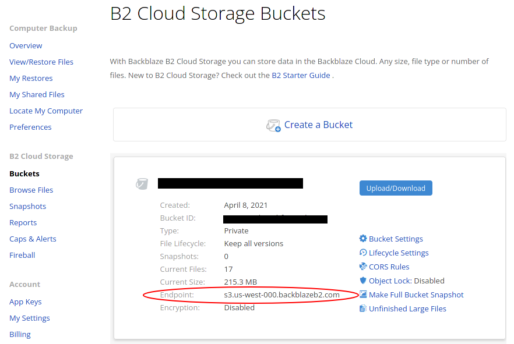514x344 pixels.
Task: Open the CORS Rules link
Action: tap(389, 267)
